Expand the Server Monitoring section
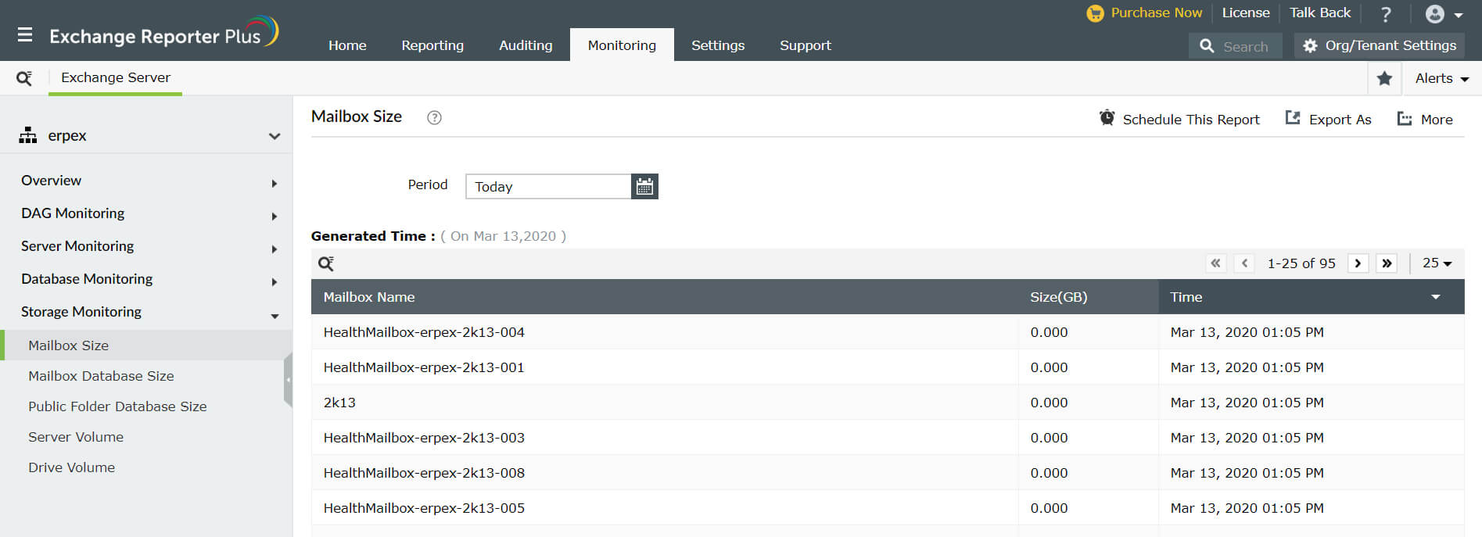Viewport: 1482px width, 537px height. click(x=275, y=249)
